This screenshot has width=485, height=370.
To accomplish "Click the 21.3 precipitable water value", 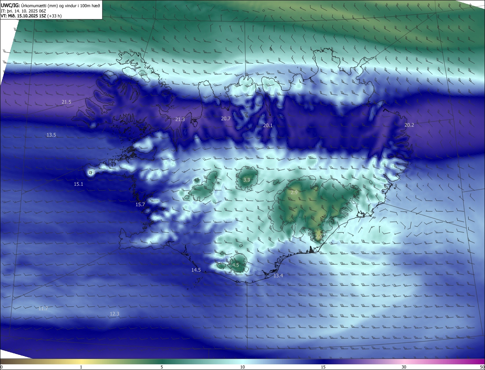I will coord(180,120).
